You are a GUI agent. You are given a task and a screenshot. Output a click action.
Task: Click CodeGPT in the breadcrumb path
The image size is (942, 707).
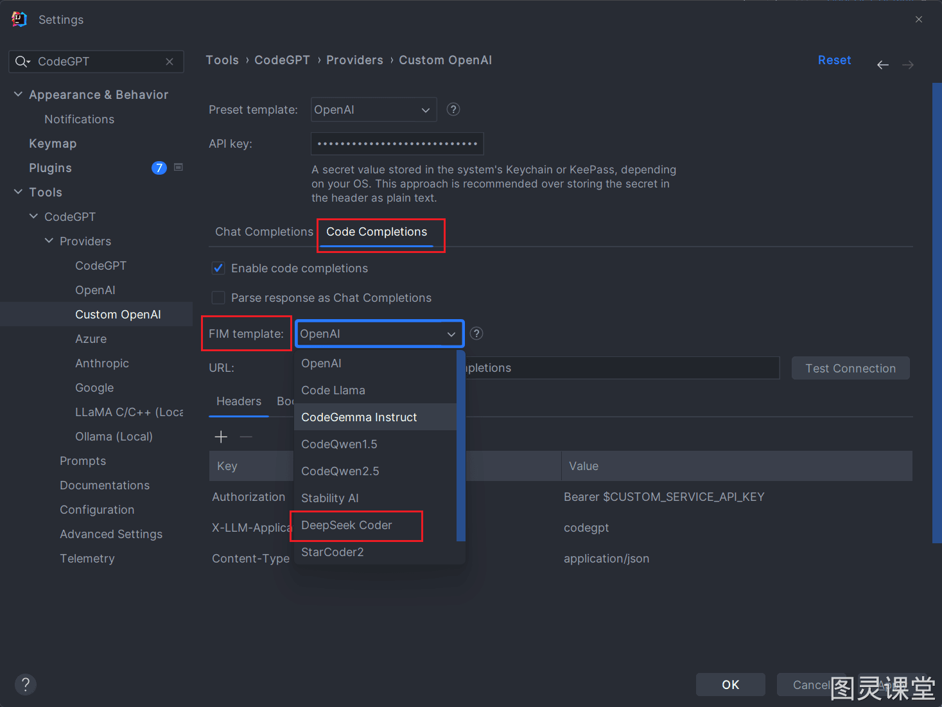tap(282, 60)
